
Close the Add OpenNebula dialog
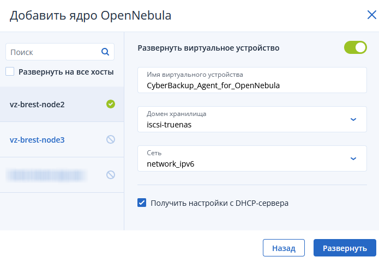click(371, 15)
